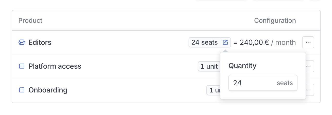Click the Onboarding product icon
Image resolution: width=332 pixels, height=115 pixels.
click(x=22, y=90)
